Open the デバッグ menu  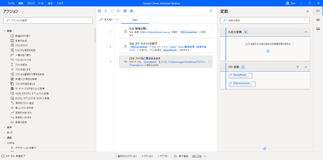click(x=31, y=3)
